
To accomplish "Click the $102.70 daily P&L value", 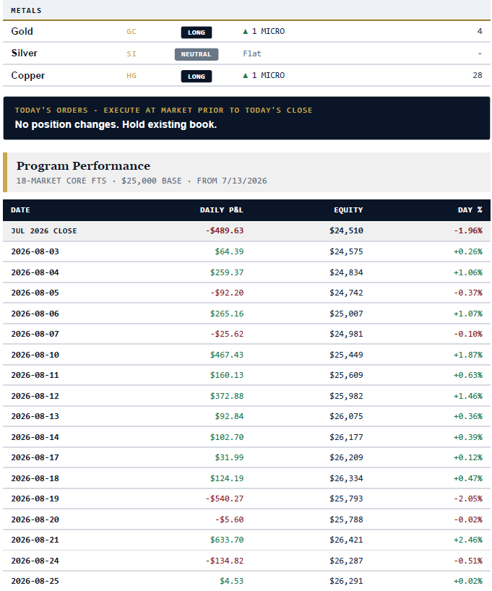I will pyautogui.click(x=227, y=437).
